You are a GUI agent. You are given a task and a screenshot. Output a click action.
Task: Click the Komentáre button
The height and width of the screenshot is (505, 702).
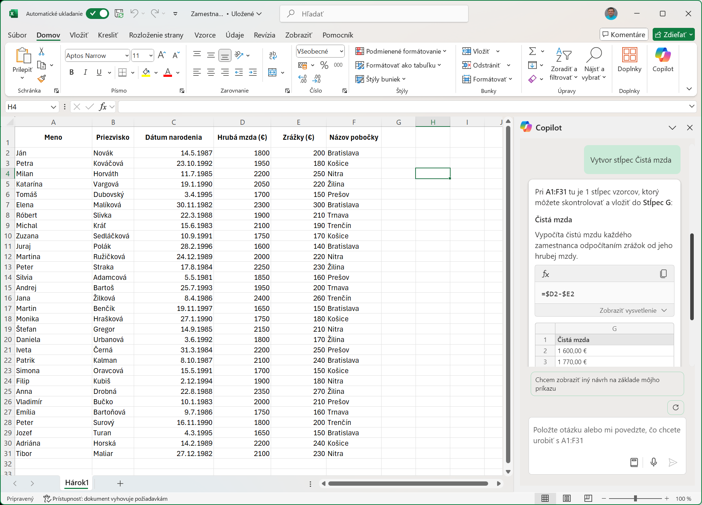click(x=623, y=34)
